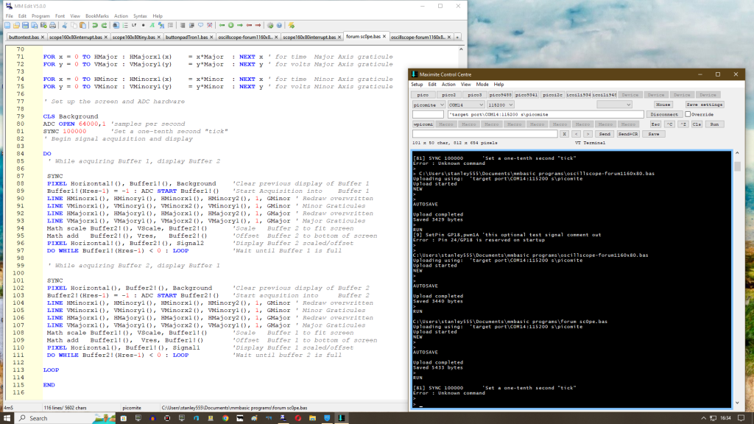
Task: Click the Send+CR button
Action: 627,134
